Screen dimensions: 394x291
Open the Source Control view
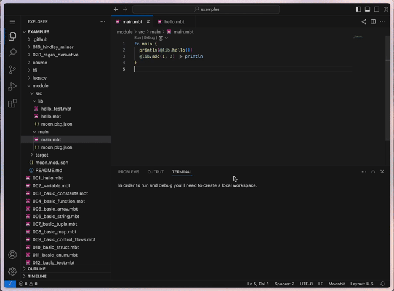click(12, 69)
